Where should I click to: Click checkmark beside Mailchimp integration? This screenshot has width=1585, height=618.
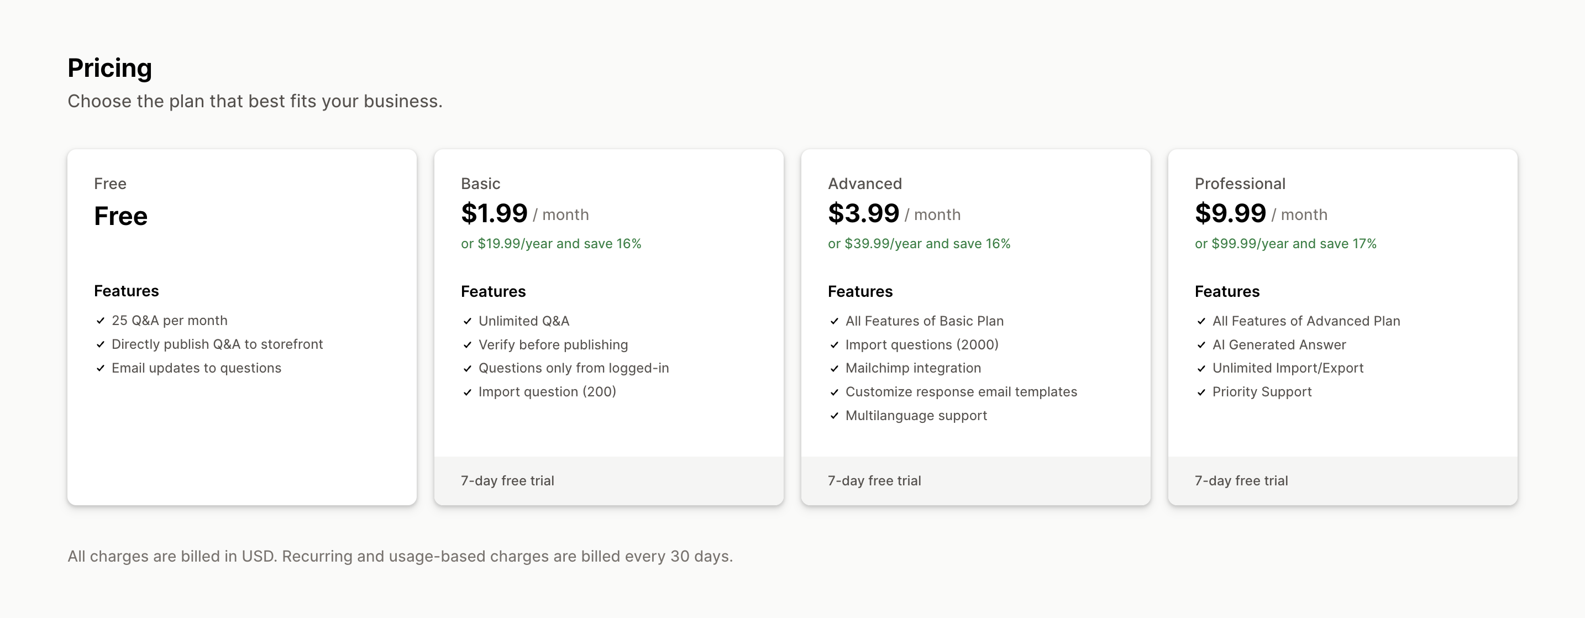[x=835, y=368]
